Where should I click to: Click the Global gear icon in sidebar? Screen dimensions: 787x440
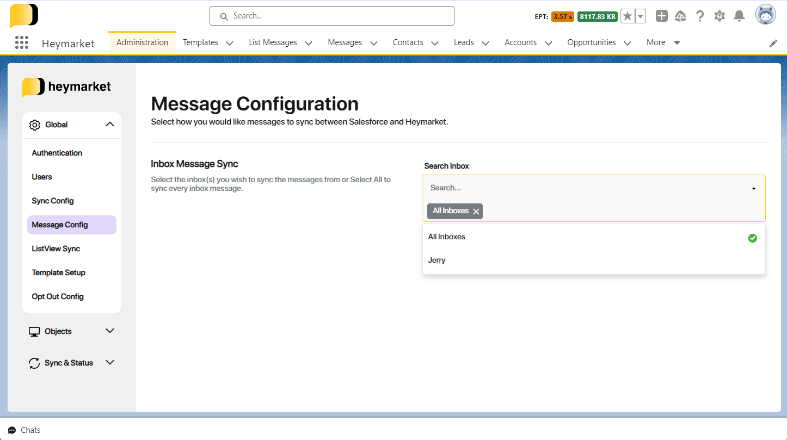pyautogui.click(x=35, y=125)
